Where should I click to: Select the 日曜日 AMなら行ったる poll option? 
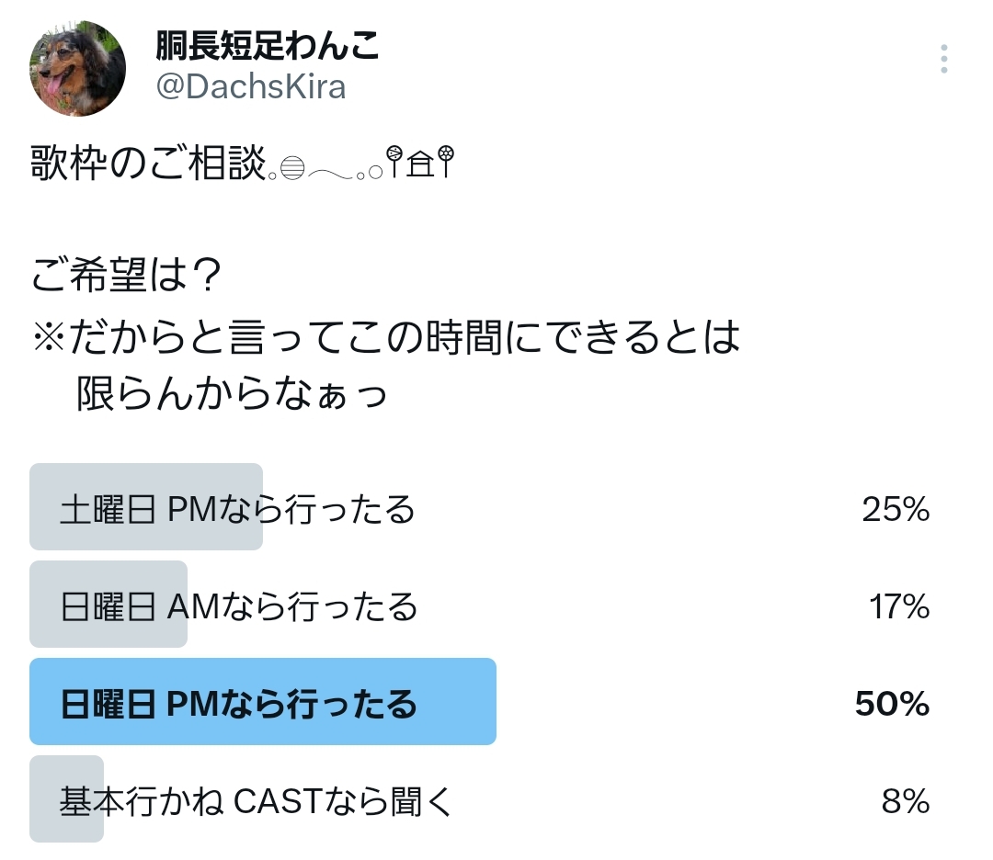(238, 606)
